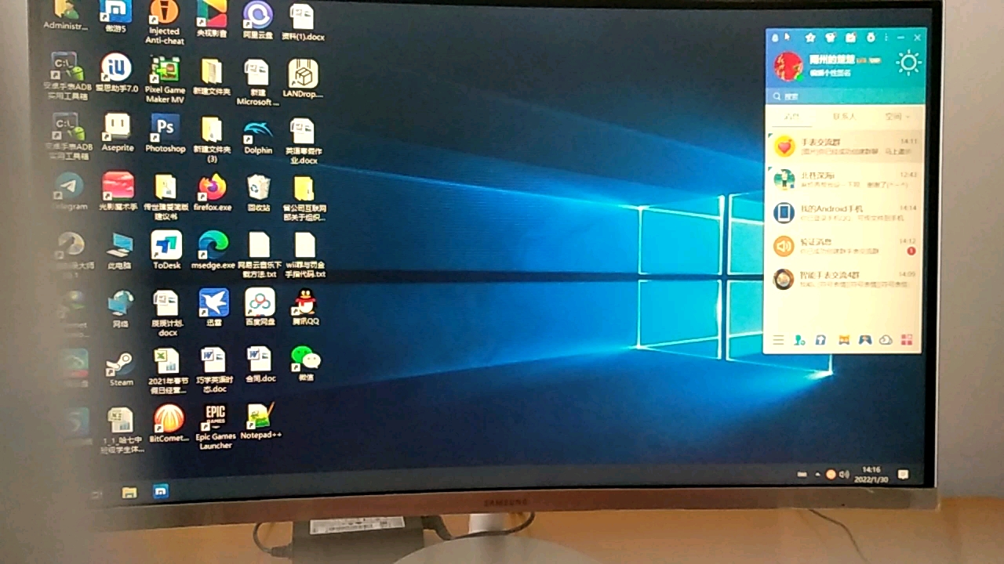Click the Maxthon icon in the taskbar
Image resolution: width=1004 pixels, height=564 pixels.
pos(161,492)
